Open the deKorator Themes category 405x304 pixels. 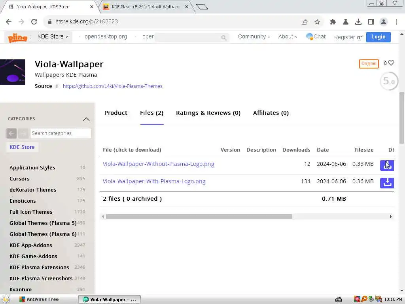pyautogui.click(x=33, y=190)
